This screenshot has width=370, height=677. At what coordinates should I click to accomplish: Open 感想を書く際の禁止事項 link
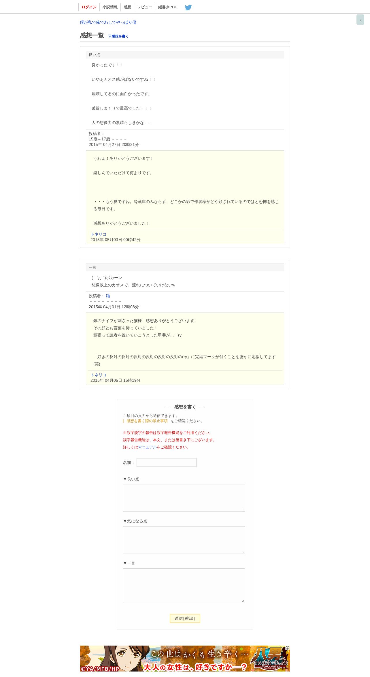click(147, 421)
